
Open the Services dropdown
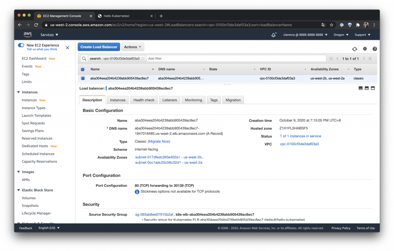(x=49, y=35)
